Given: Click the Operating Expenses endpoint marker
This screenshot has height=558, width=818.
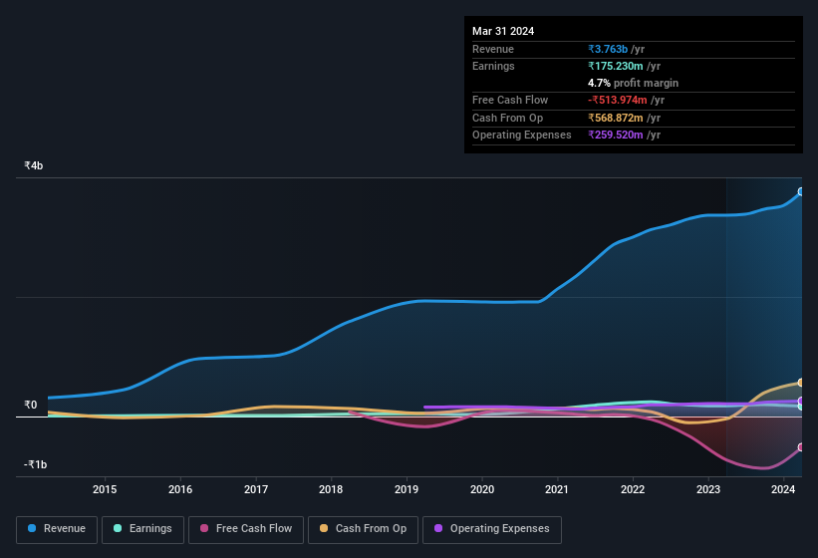Looking at the screenshot, I should [801, 401].
